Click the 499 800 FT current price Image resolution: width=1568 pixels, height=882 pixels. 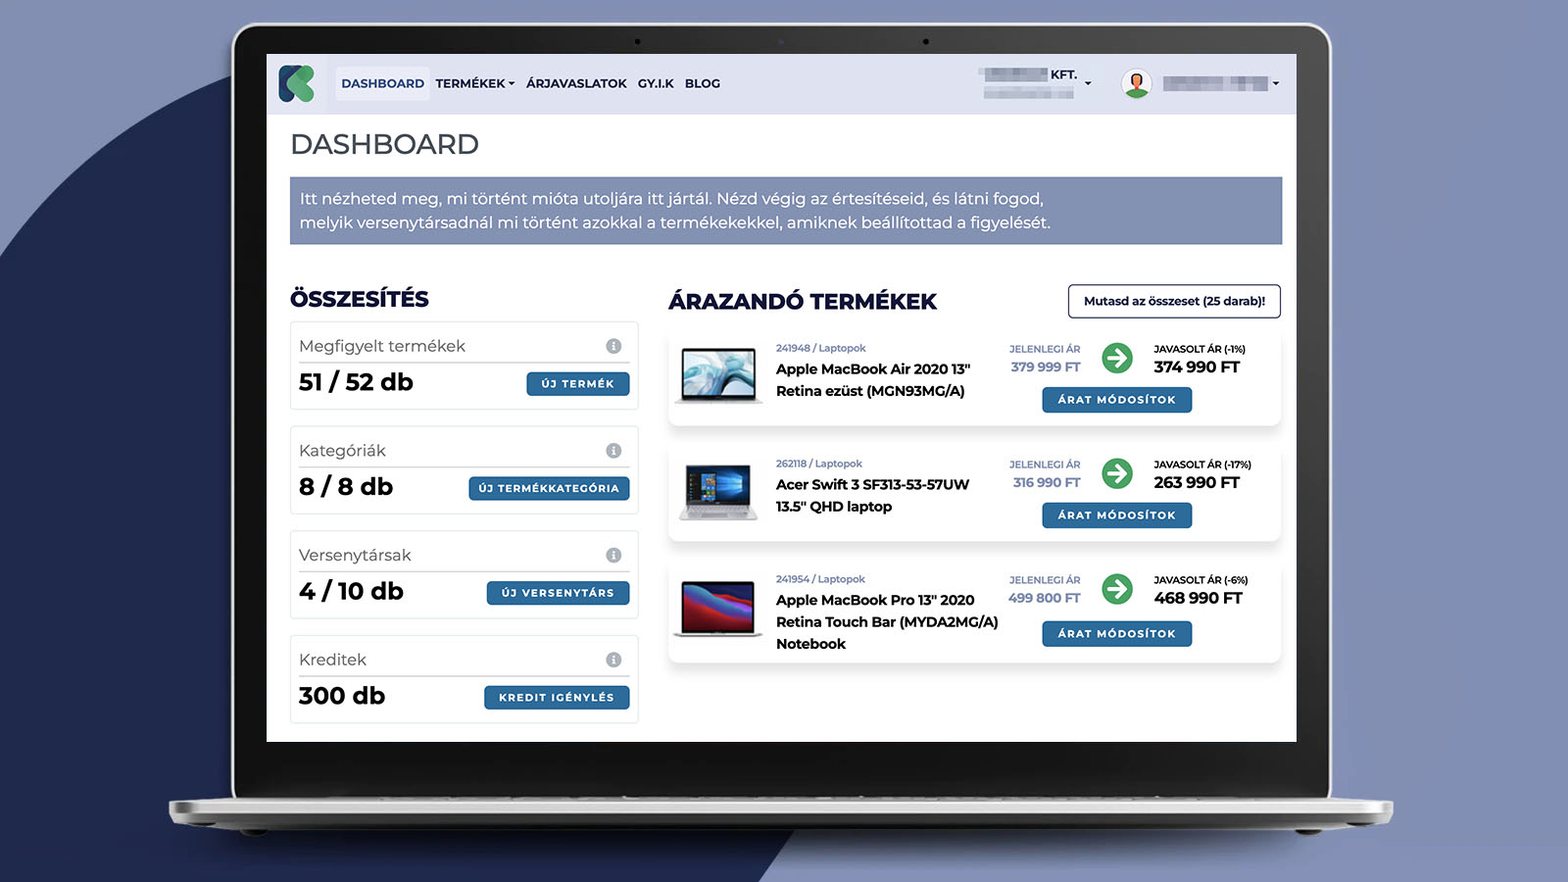[1045, 598]
